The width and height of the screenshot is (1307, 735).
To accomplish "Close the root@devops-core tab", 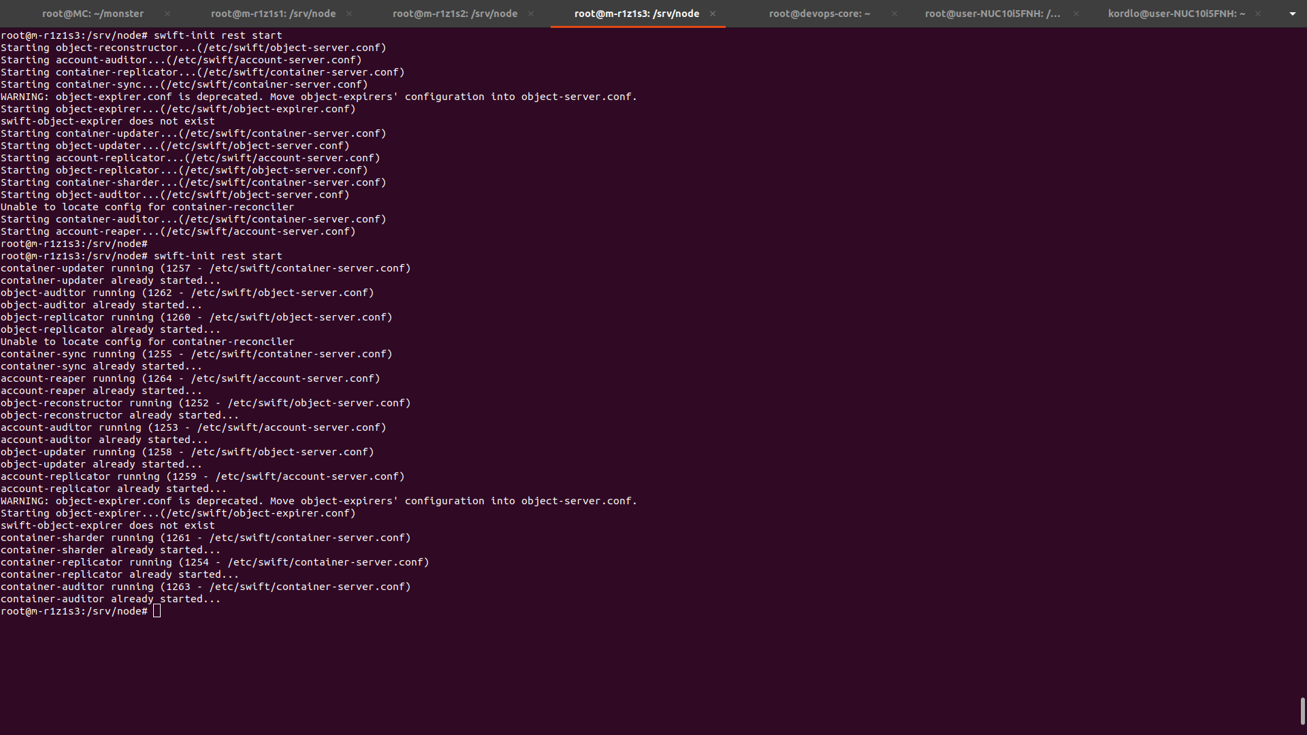I will tap(894, 14).
